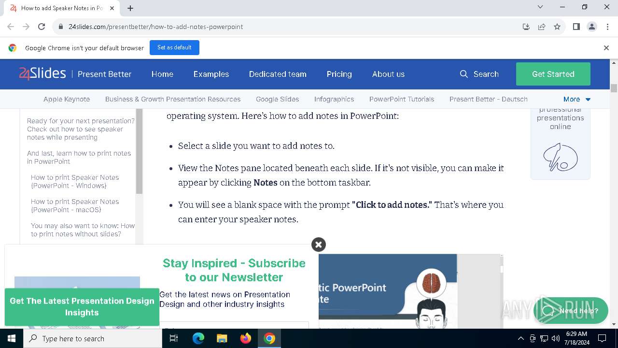Open the Home menu item

coord(162,74)
